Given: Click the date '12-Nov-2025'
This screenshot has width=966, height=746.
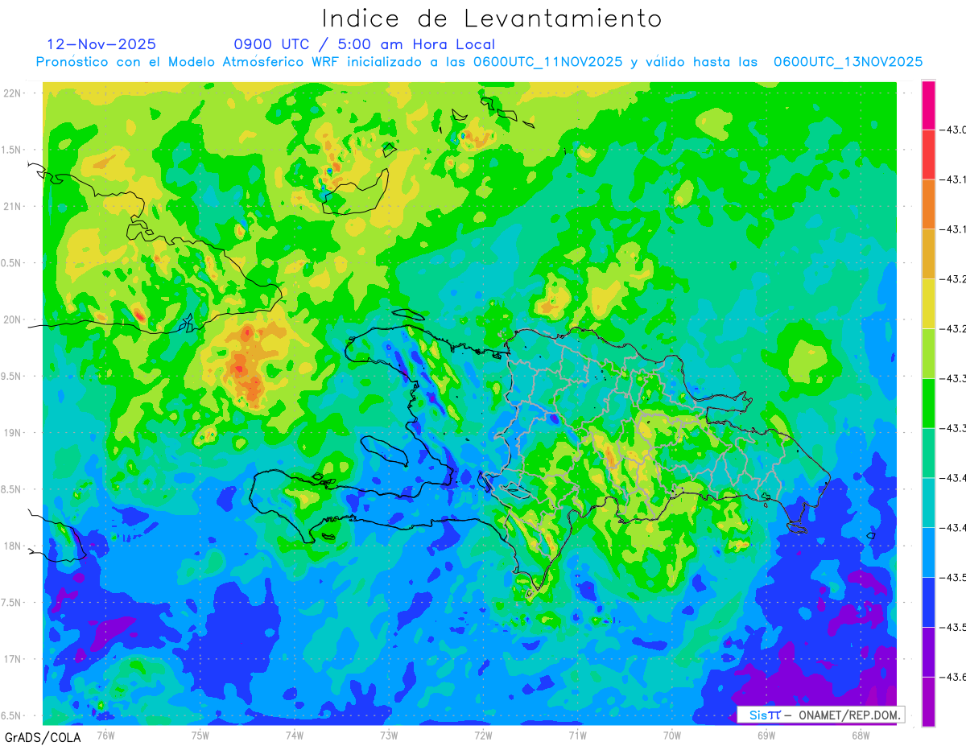Looking at the screenshot, I should tap(101, 44).
